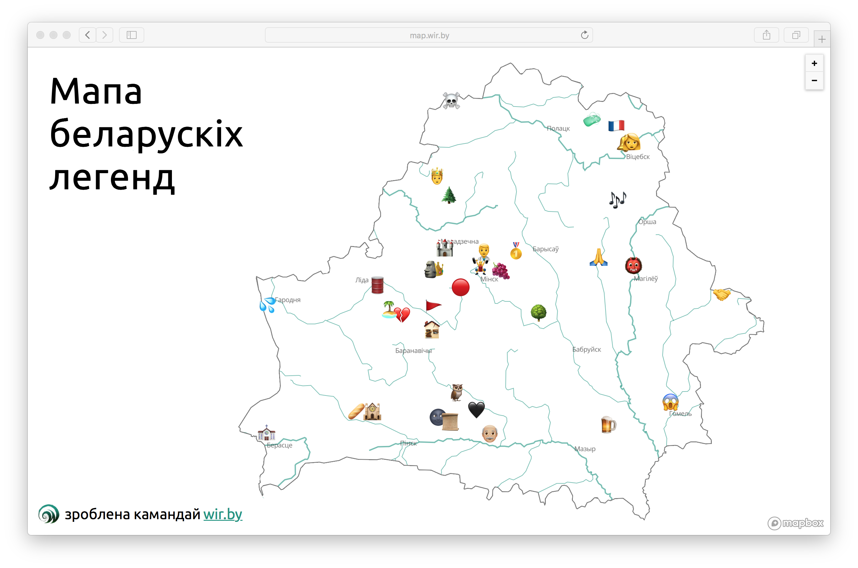Zoom out of the map

pyautogui.click(x=814, y=80)
